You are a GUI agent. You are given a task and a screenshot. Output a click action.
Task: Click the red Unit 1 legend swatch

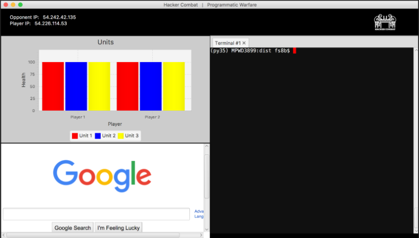pyautogui.click(x=75, y=135)
